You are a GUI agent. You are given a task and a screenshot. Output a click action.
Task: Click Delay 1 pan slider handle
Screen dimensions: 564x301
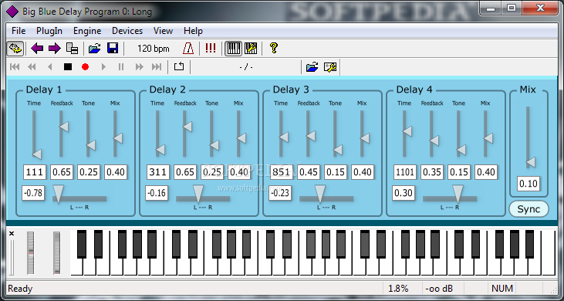(x=59, y=194)
